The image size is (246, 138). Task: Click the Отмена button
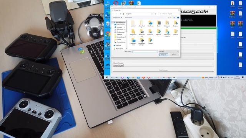coord(174,55)
